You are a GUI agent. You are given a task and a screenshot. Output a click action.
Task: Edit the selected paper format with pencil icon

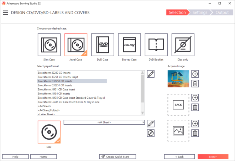tap(151, 74)
